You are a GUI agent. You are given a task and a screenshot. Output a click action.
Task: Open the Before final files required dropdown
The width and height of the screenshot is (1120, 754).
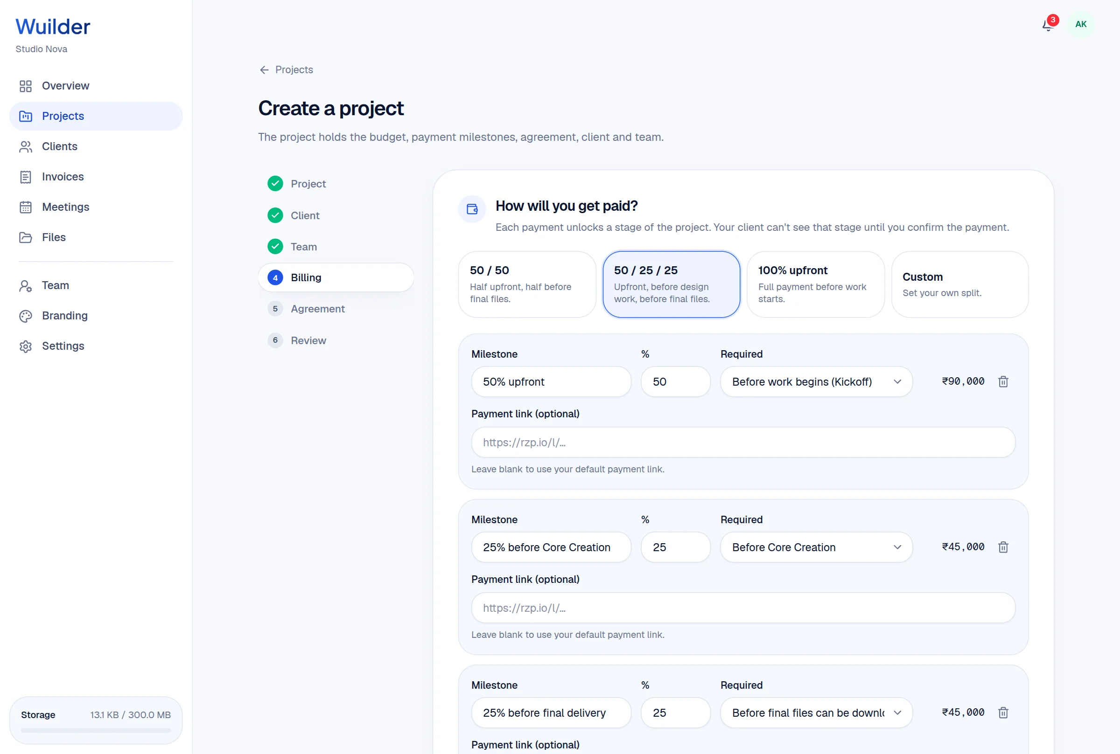(816, 712)
